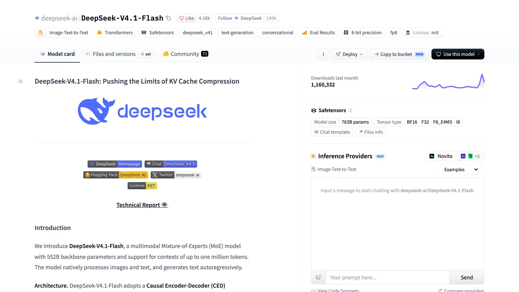The width and height of the screenshot is (519, 292).
Task: Send the prompt with the Send button
Action: 467,277
